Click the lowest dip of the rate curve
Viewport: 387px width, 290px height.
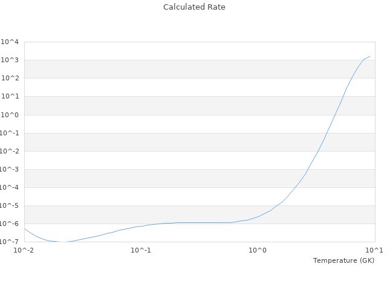(62, 242)
